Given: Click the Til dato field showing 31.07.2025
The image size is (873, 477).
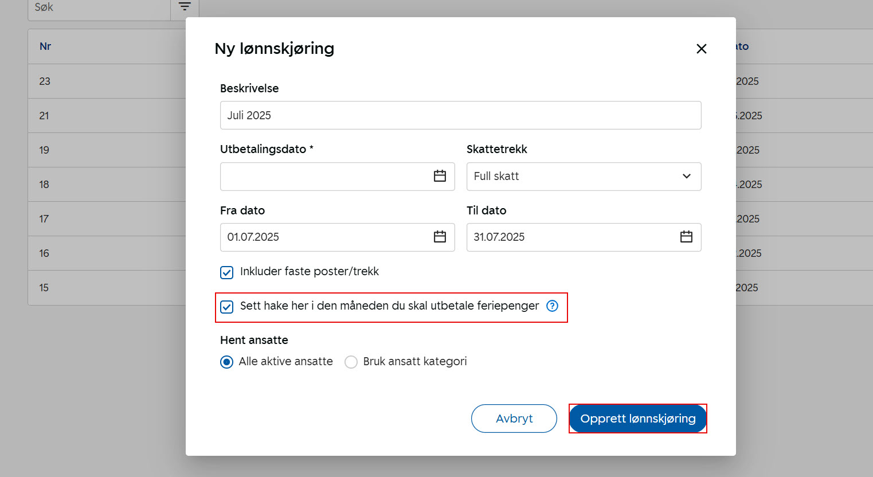Looking at the screenshot, I should pyautogui.click(x=570, y=237).
